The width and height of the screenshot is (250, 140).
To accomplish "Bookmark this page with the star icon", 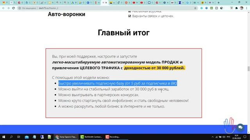I will pos(195,8).
